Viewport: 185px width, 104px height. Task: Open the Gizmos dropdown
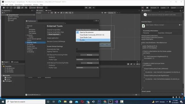(112, 13)
